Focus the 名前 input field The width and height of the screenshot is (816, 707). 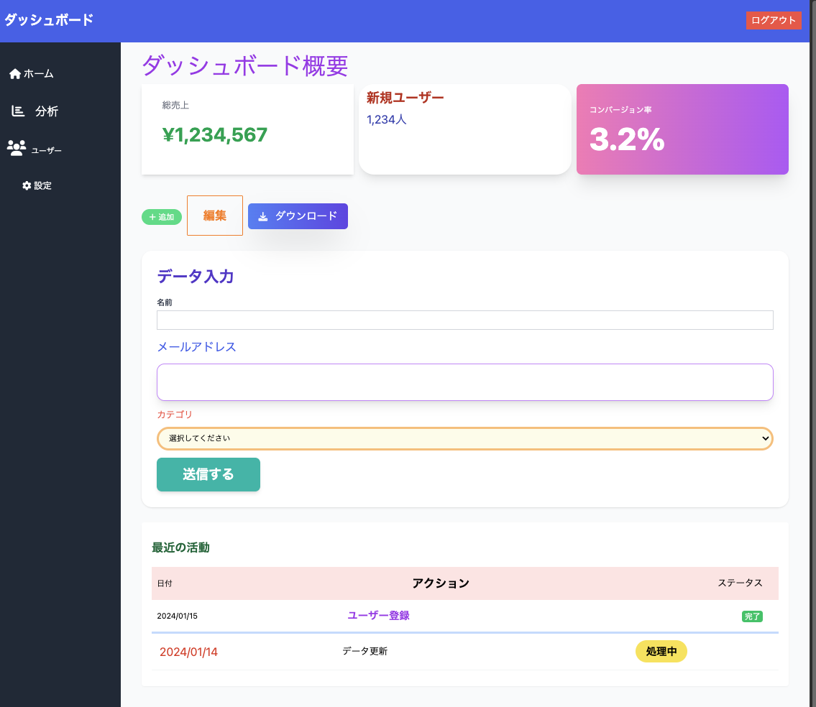tap(464, 320)
